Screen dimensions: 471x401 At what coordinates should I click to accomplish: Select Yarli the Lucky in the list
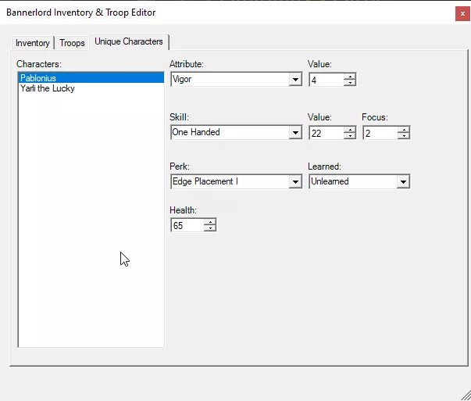[x=91, y=88]
